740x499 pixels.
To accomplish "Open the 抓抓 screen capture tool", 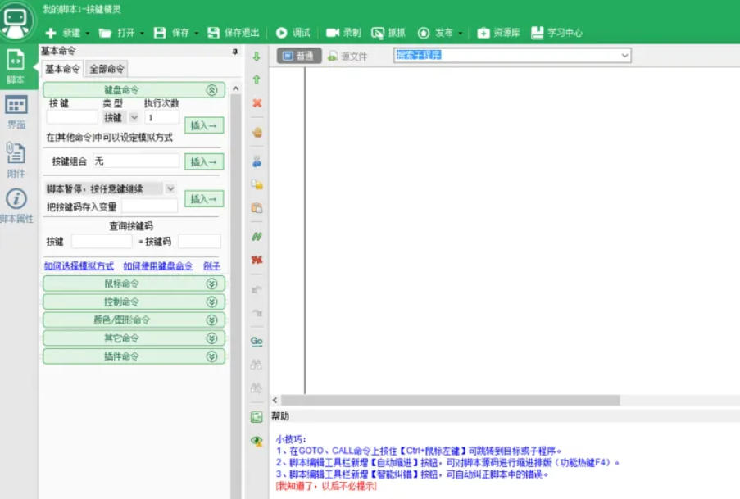I will pyautogui.click(x=388, y=34).
